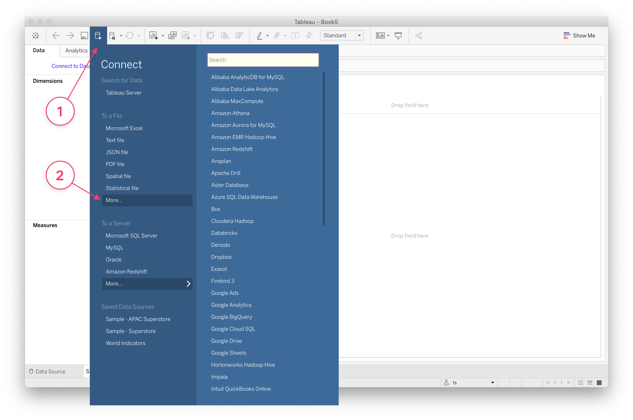The width and height of the screenshot is (633, 420).
Task: Select Microsoft SQL Server connector
Action: point(132,236)
